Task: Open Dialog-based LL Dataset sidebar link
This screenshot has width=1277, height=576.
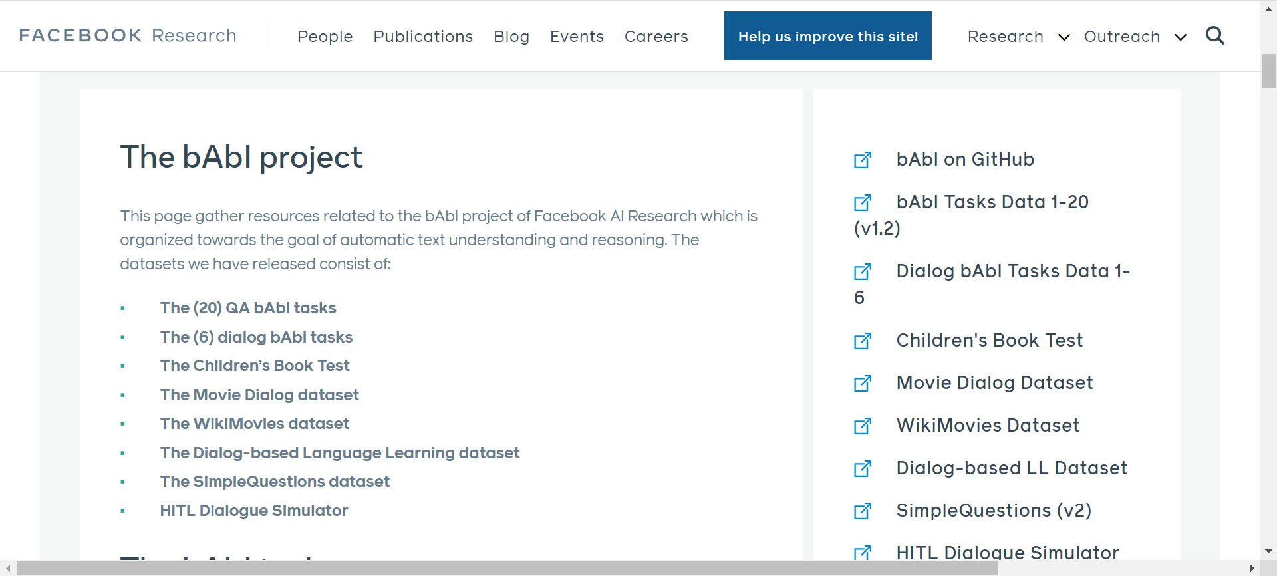Action: (x=1012, y=468)
